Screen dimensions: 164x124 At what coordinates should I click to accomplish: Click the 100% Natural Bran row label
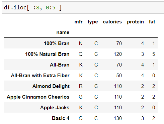[47, 54]
